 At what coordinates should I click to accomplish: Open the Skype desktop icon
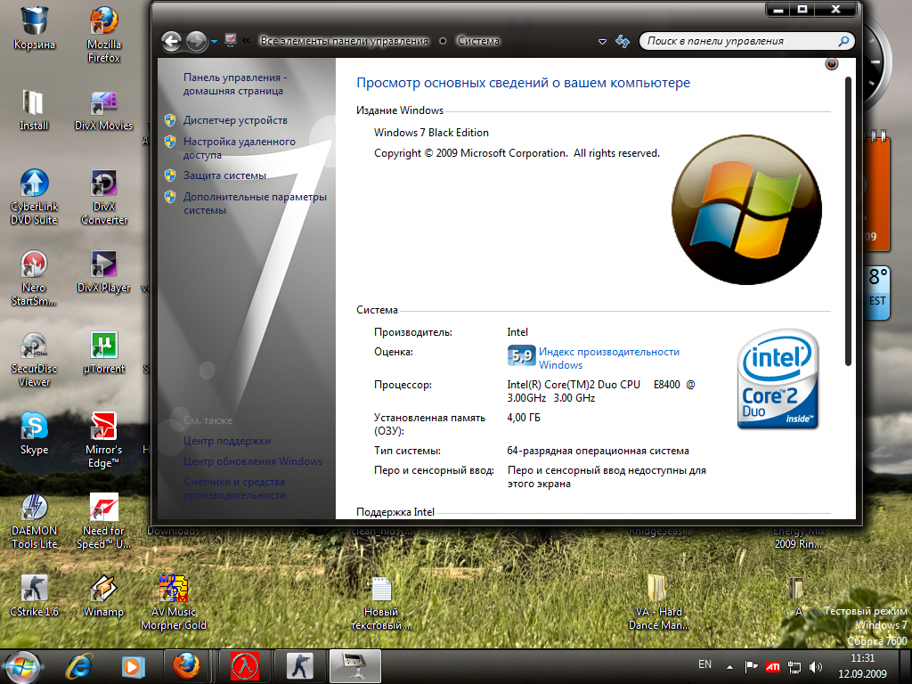pyautogui.click(x=35, y=434)
